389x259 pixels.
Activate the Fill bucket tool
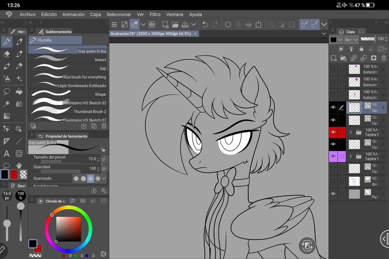[19, 91]
